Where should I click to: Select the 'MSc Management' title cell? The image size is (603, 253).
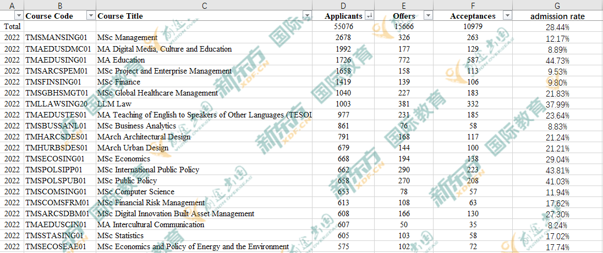coord(204,37)
